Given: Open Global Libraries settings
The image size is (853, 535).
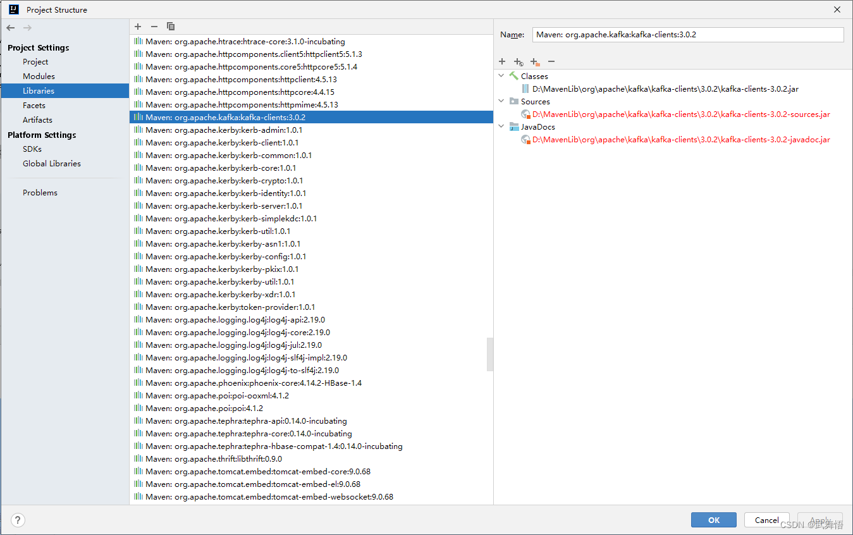Looking at the screenshot, I should click(x=52, y=163).
